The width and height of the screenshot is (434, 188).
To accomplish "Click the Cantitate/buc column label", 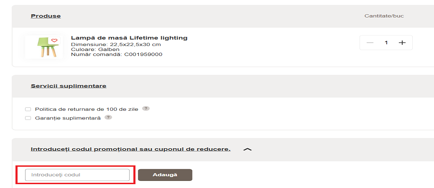I will [x=384, y=16].
